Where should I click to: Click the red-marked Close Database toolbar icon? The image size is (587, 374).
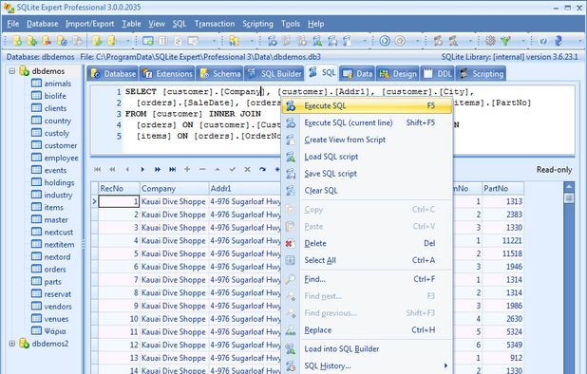47,41
